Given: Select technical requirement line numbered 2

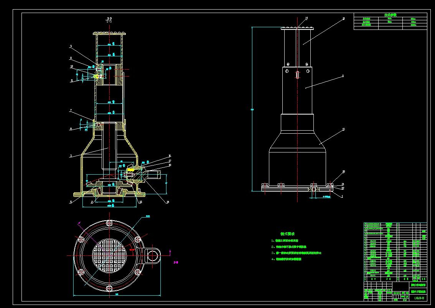Looking at the screenshot, I should pyautogui.click(x=289, y=247).
